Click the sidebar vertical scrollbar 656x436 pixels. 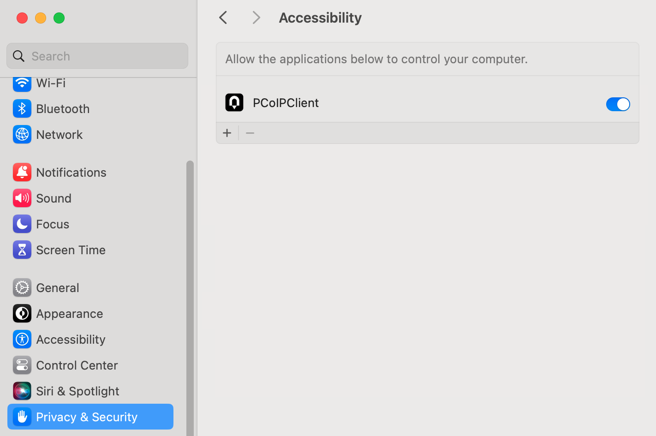click(190, 298)
